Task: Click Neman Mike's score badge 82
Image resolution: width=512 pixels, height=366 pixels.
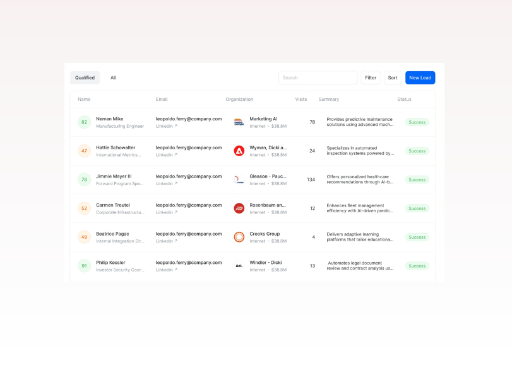Action: pyautogui.click(x=84, y=122)
